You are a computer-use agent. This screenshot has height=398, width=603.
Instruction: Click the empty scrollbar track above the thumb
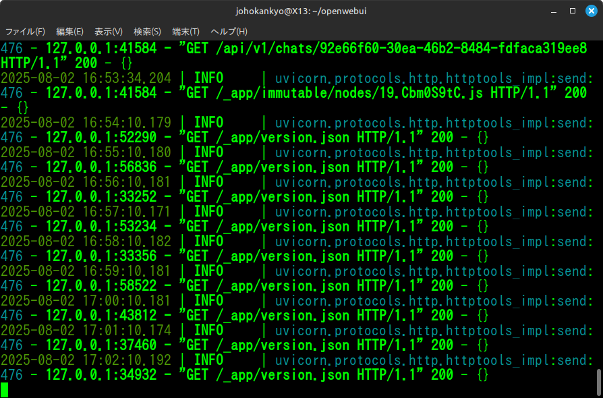click(599, 202)
